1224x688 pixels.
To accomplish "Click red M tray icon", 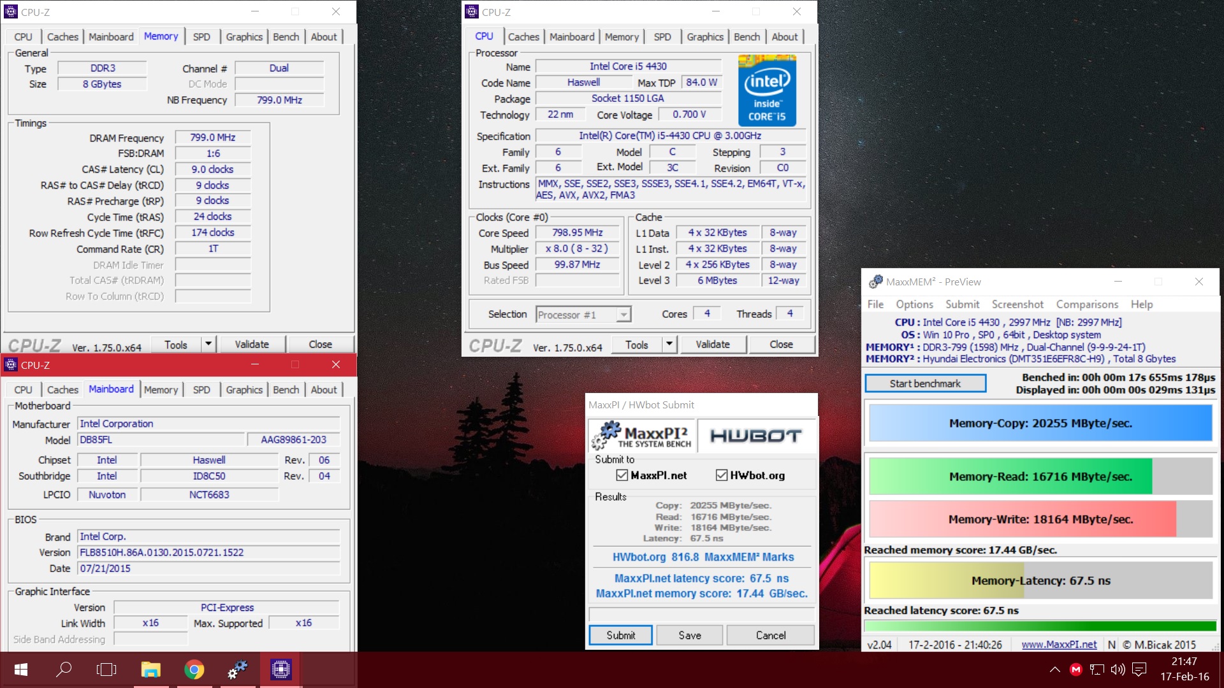I will pos(1076,670).
